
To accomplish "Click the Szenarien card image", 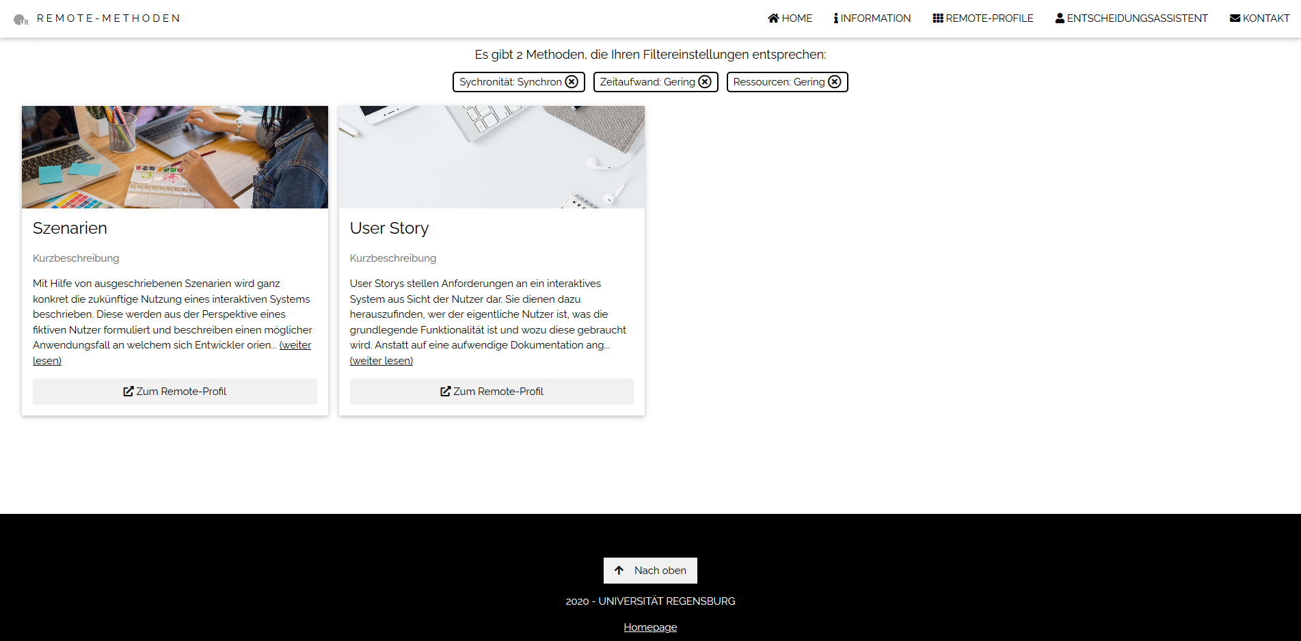I will tap(175, 157).
